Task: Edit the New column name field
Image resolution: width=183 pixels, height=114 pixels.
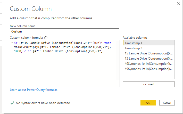Action: tap(64, 31)
